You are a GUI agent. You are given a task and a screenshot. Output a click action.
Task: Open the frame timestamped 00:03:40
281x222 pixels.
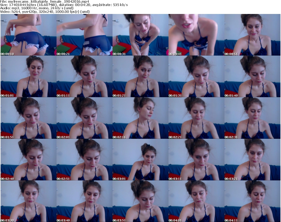pos(85,201)
